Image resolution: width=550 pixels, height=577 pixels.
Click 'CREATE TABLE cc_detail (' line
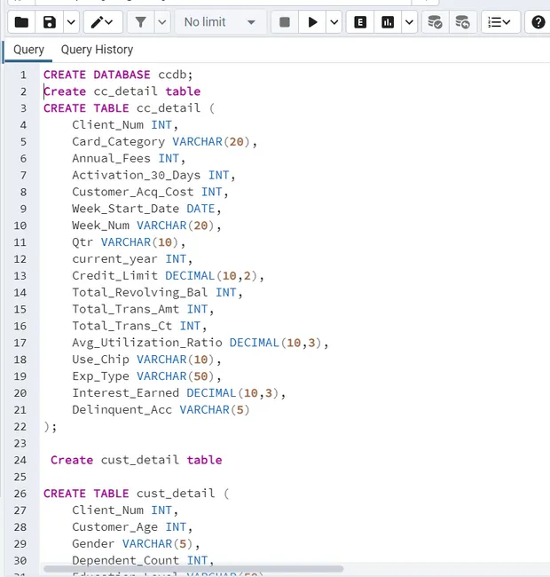coord(129,108)
